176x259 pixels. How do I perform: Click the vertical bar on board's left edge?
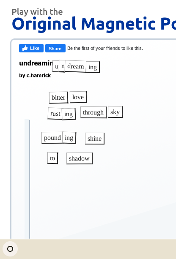[x=27, y=179]
